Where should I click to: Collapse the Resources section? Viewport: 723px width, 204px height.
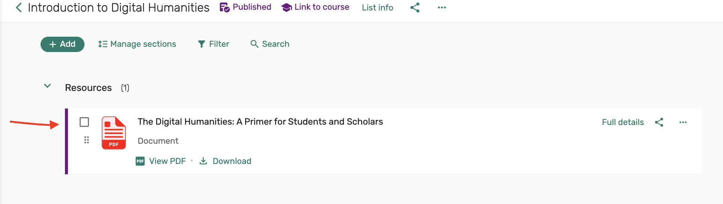48,86
